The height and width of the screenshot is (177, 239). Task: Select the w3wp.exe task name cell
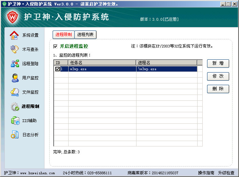click(102, 69)
